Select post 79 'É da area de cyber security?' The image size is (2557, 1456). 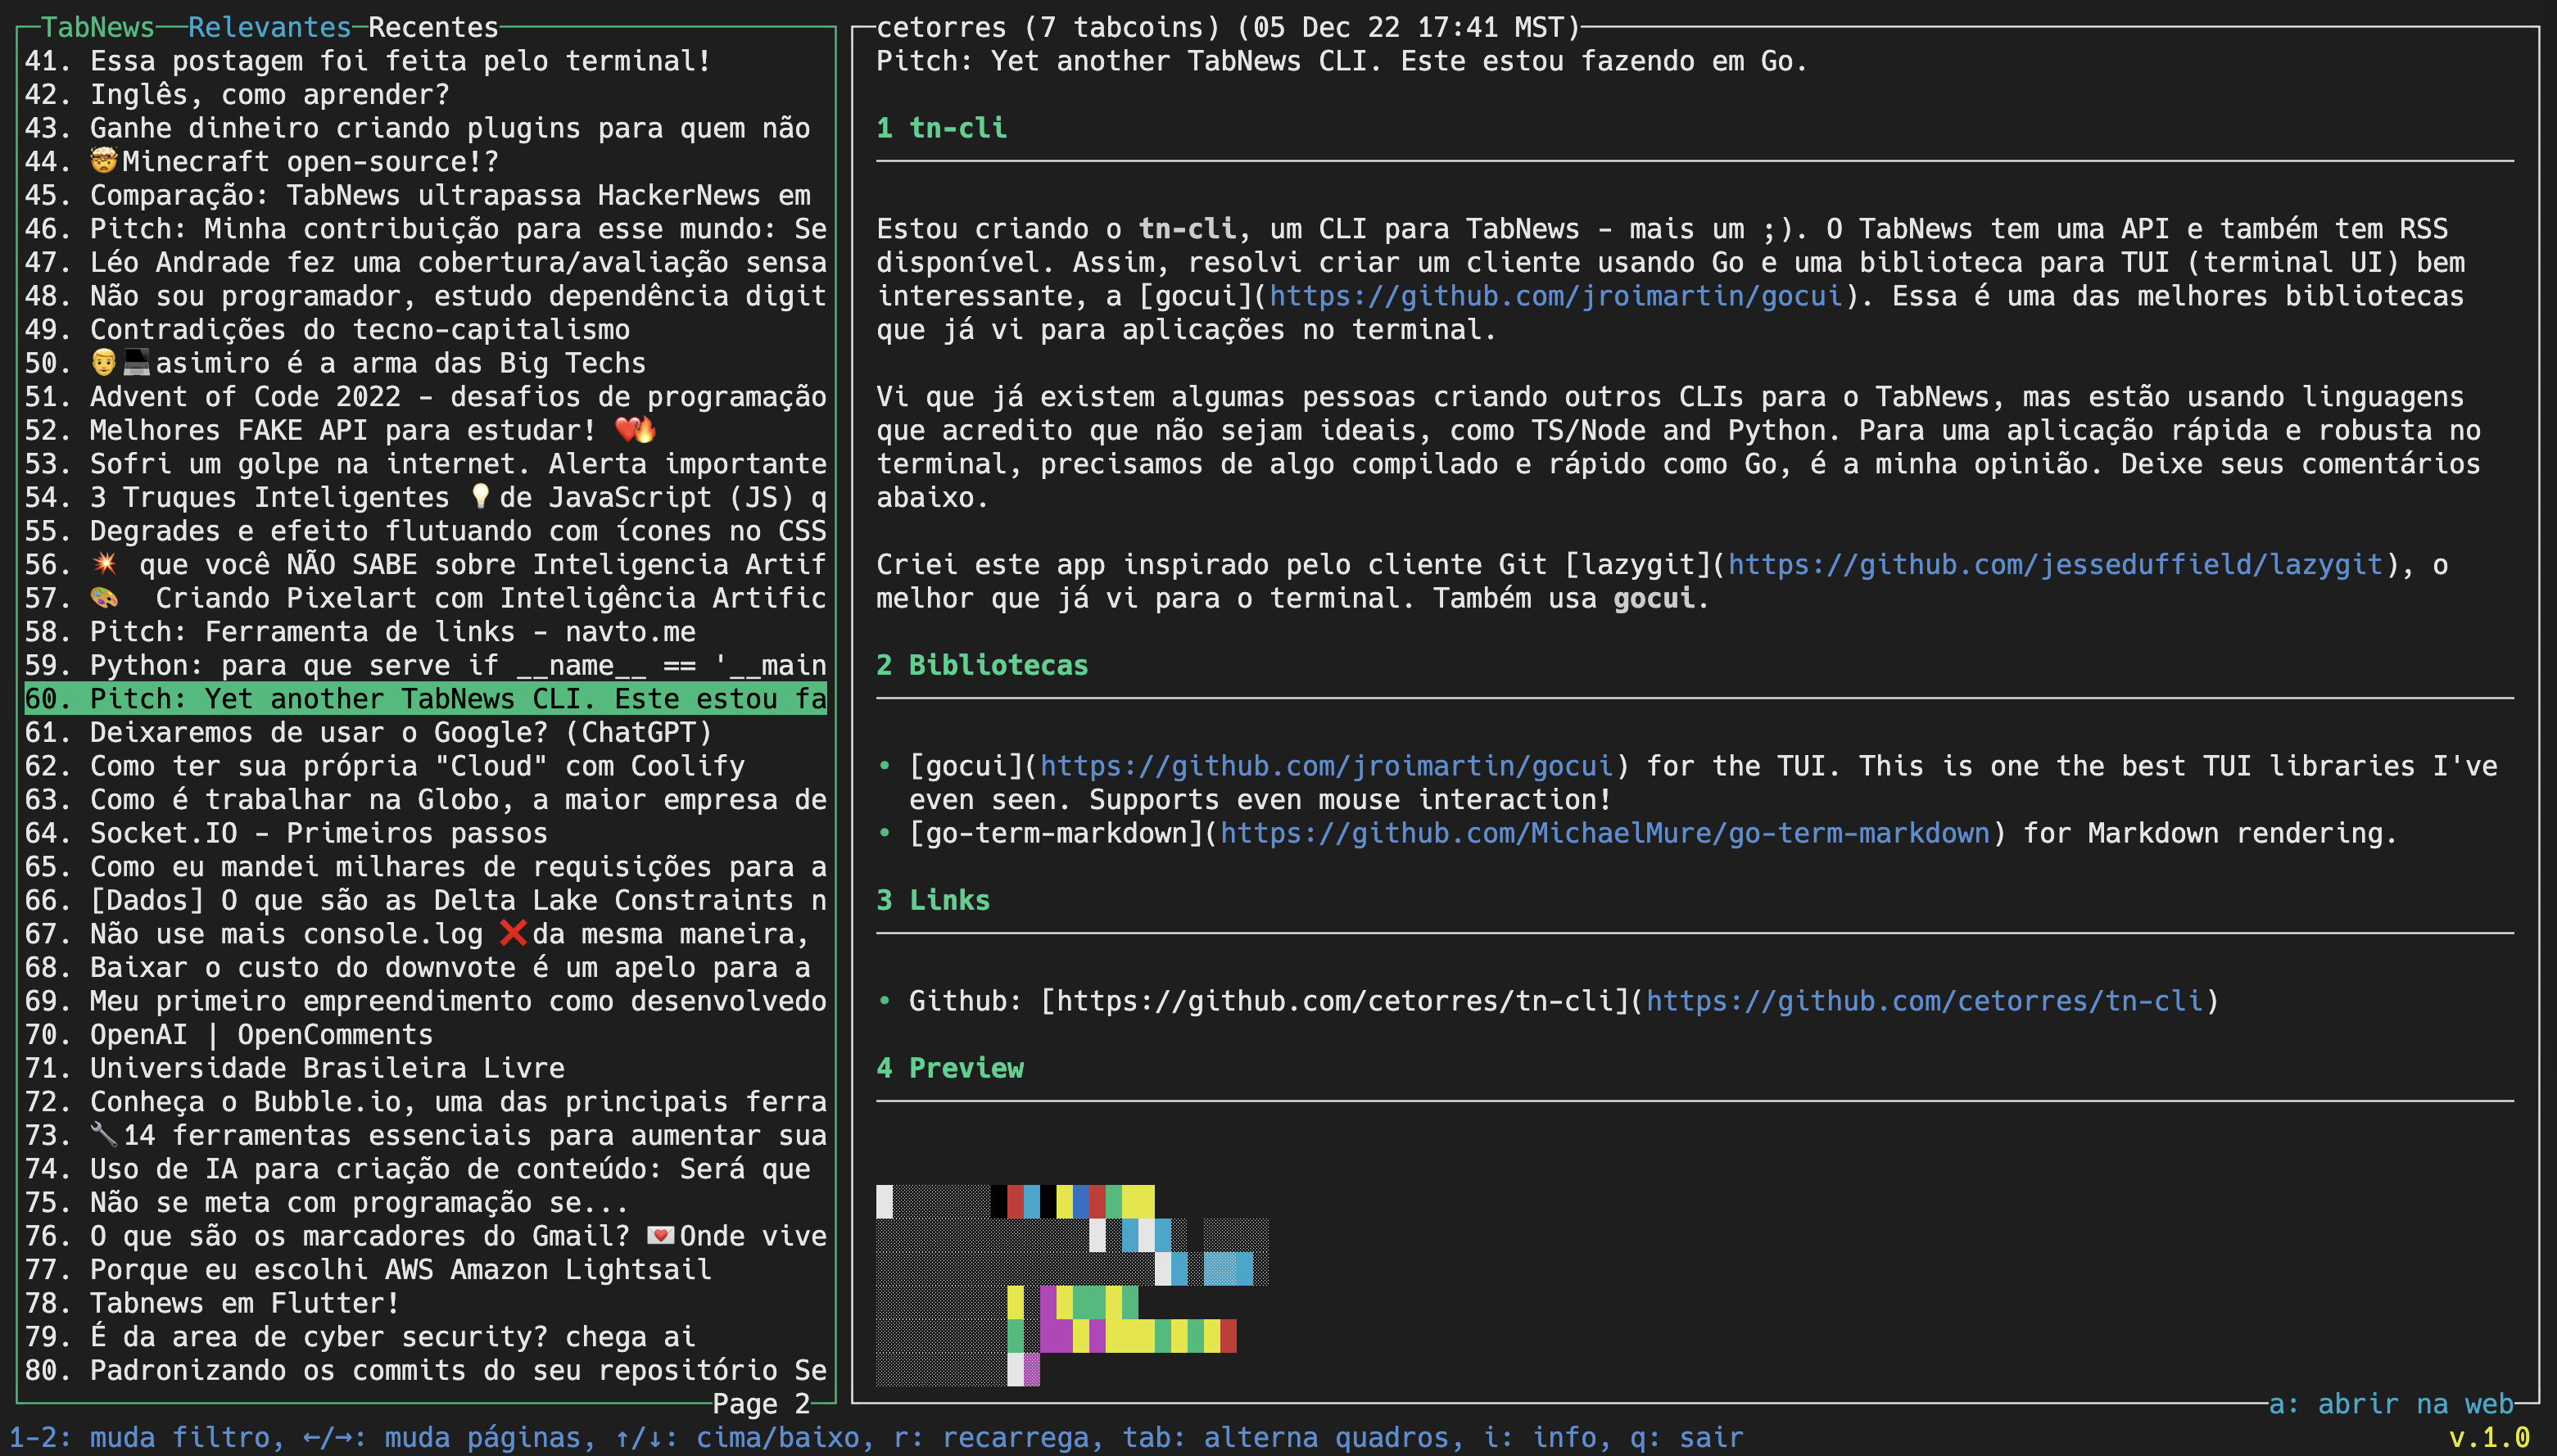425,1337
